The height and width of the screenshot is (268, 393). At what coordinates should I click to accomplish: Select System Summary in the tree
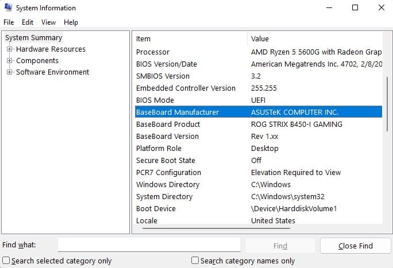[33, 38]
